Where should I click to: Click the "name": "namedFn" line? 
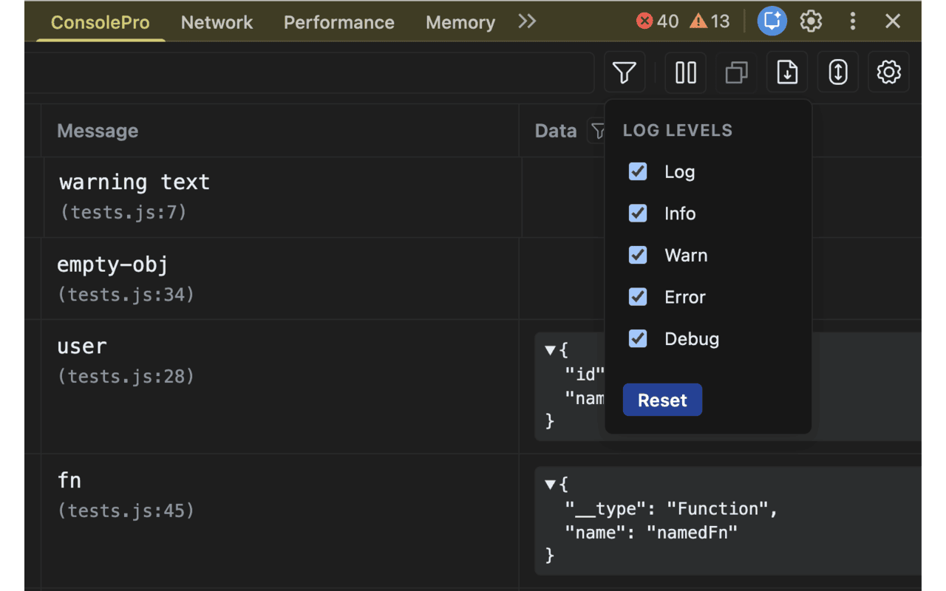click(x=651, y=531)
